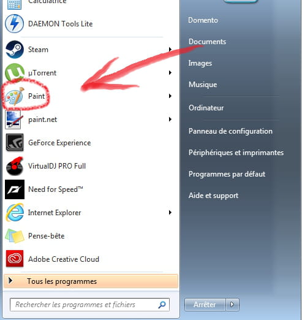This screenshot has height=320, width=302.
Task: Open DAEMON Tools Lite icon
Action: 14,24
